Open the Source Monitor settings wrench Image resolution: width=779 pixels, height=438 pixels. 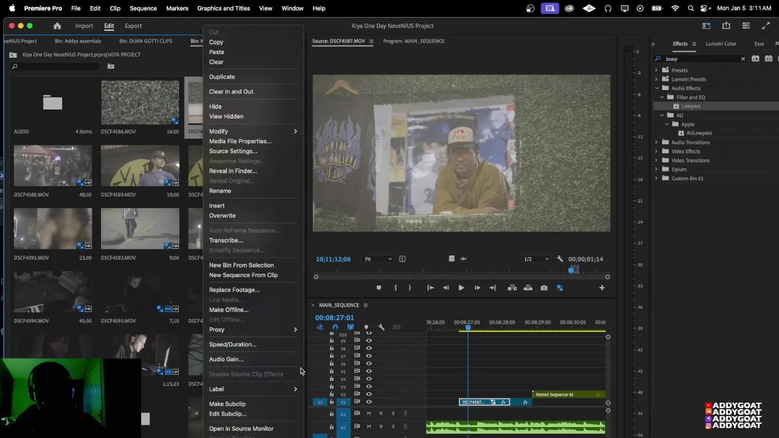tap(560, 259)
